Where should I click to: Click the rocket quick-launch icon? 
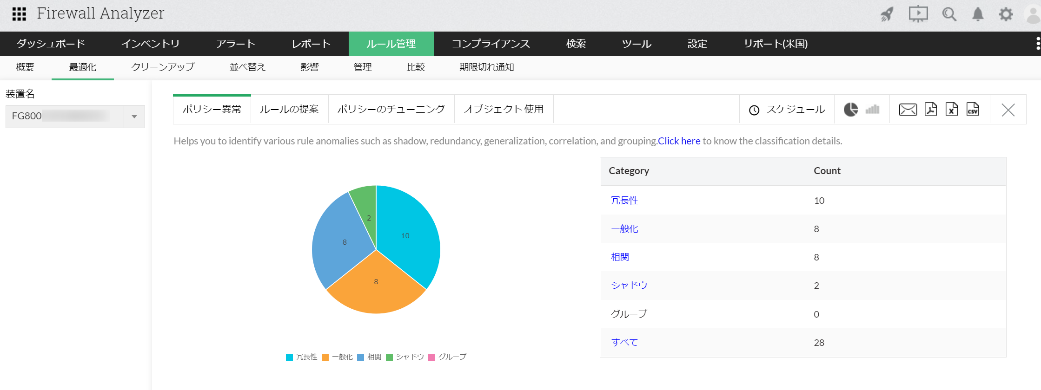(887, 14)
